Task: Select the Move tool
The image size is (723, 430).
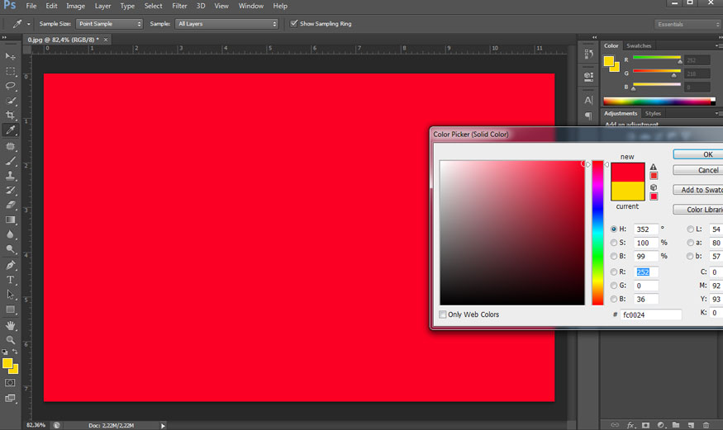Action: coord(11,56)
